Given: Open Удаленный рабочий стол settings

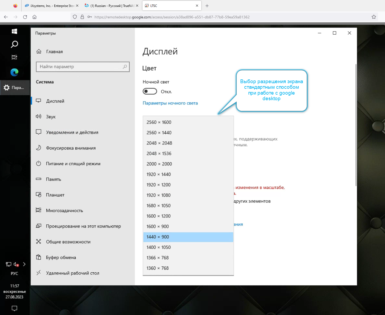Looking at the screenshot, I should click(x=83, y=273).
